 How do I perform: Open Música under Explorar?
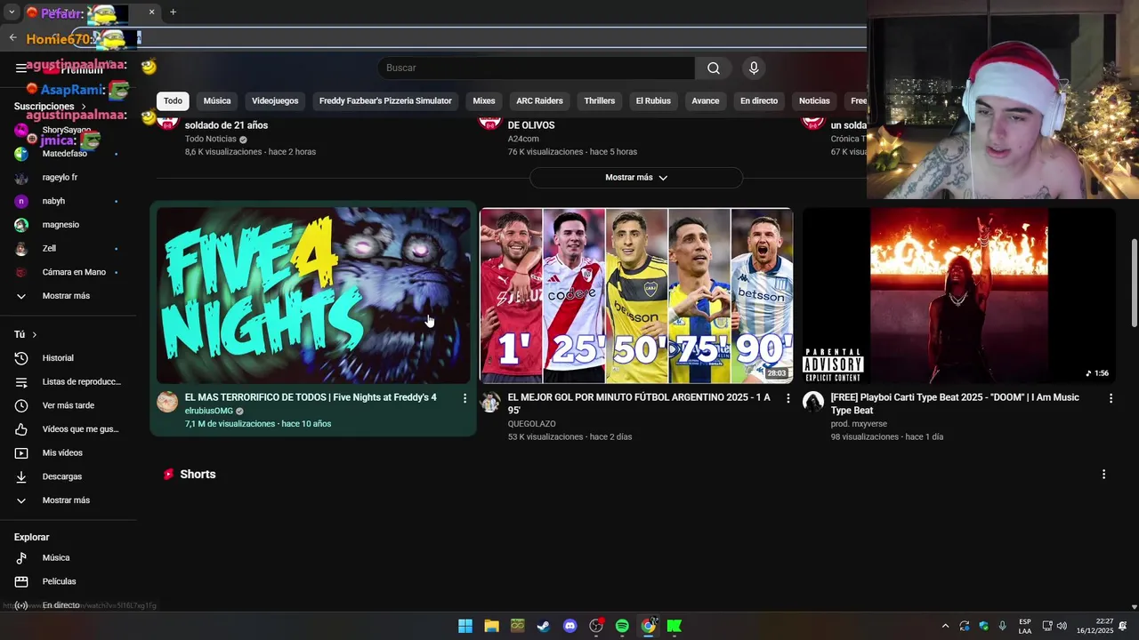pyautogui.click(x=68, y=557)
